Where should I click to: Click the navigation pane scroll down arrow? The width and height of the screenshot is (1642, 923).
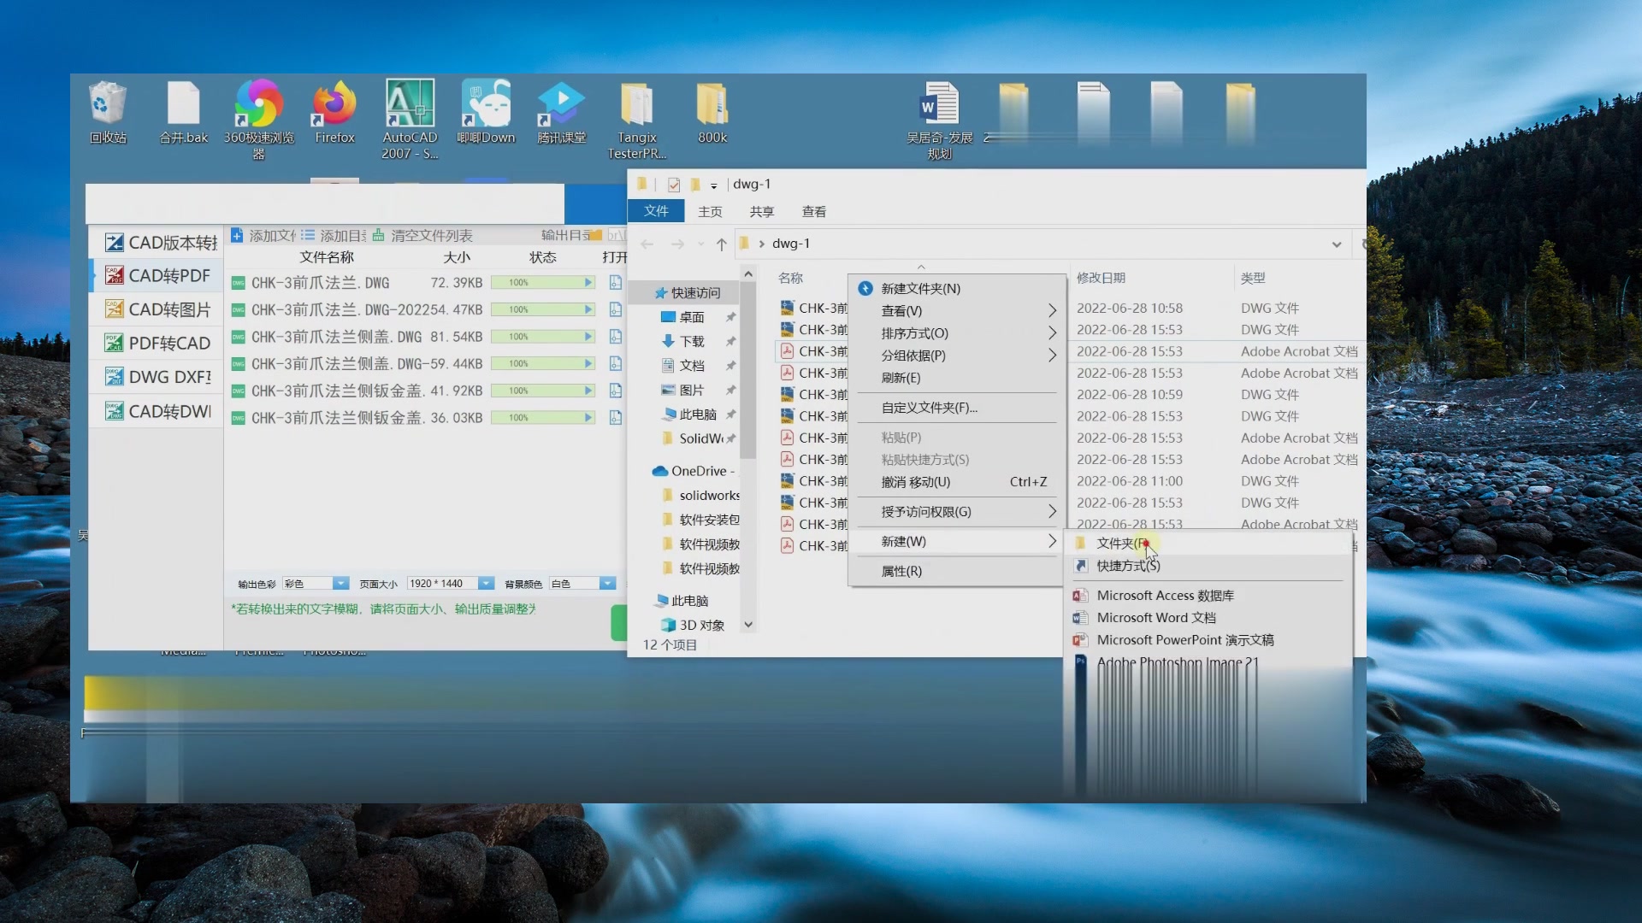click(748, 625)
